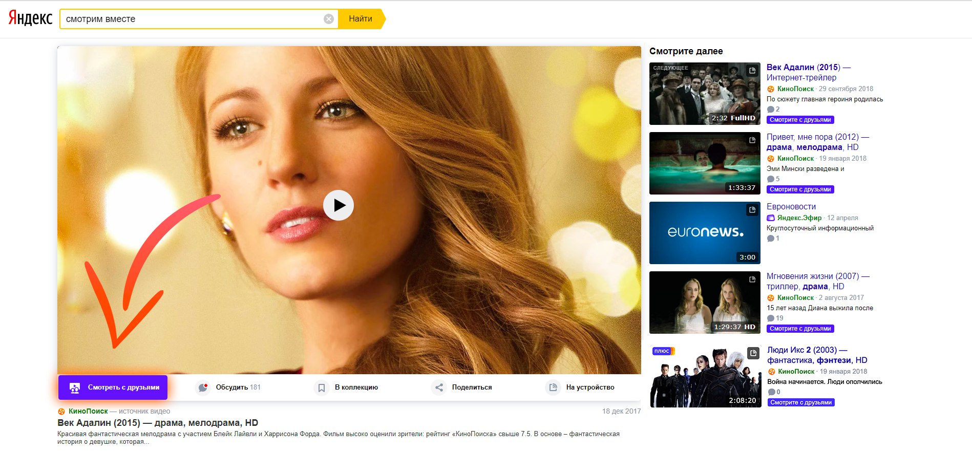Viewport: 972px width, 452px height.
Task: Click the comment icon under Евроновости
Action: pyautogui.click(x=770, y=238)
